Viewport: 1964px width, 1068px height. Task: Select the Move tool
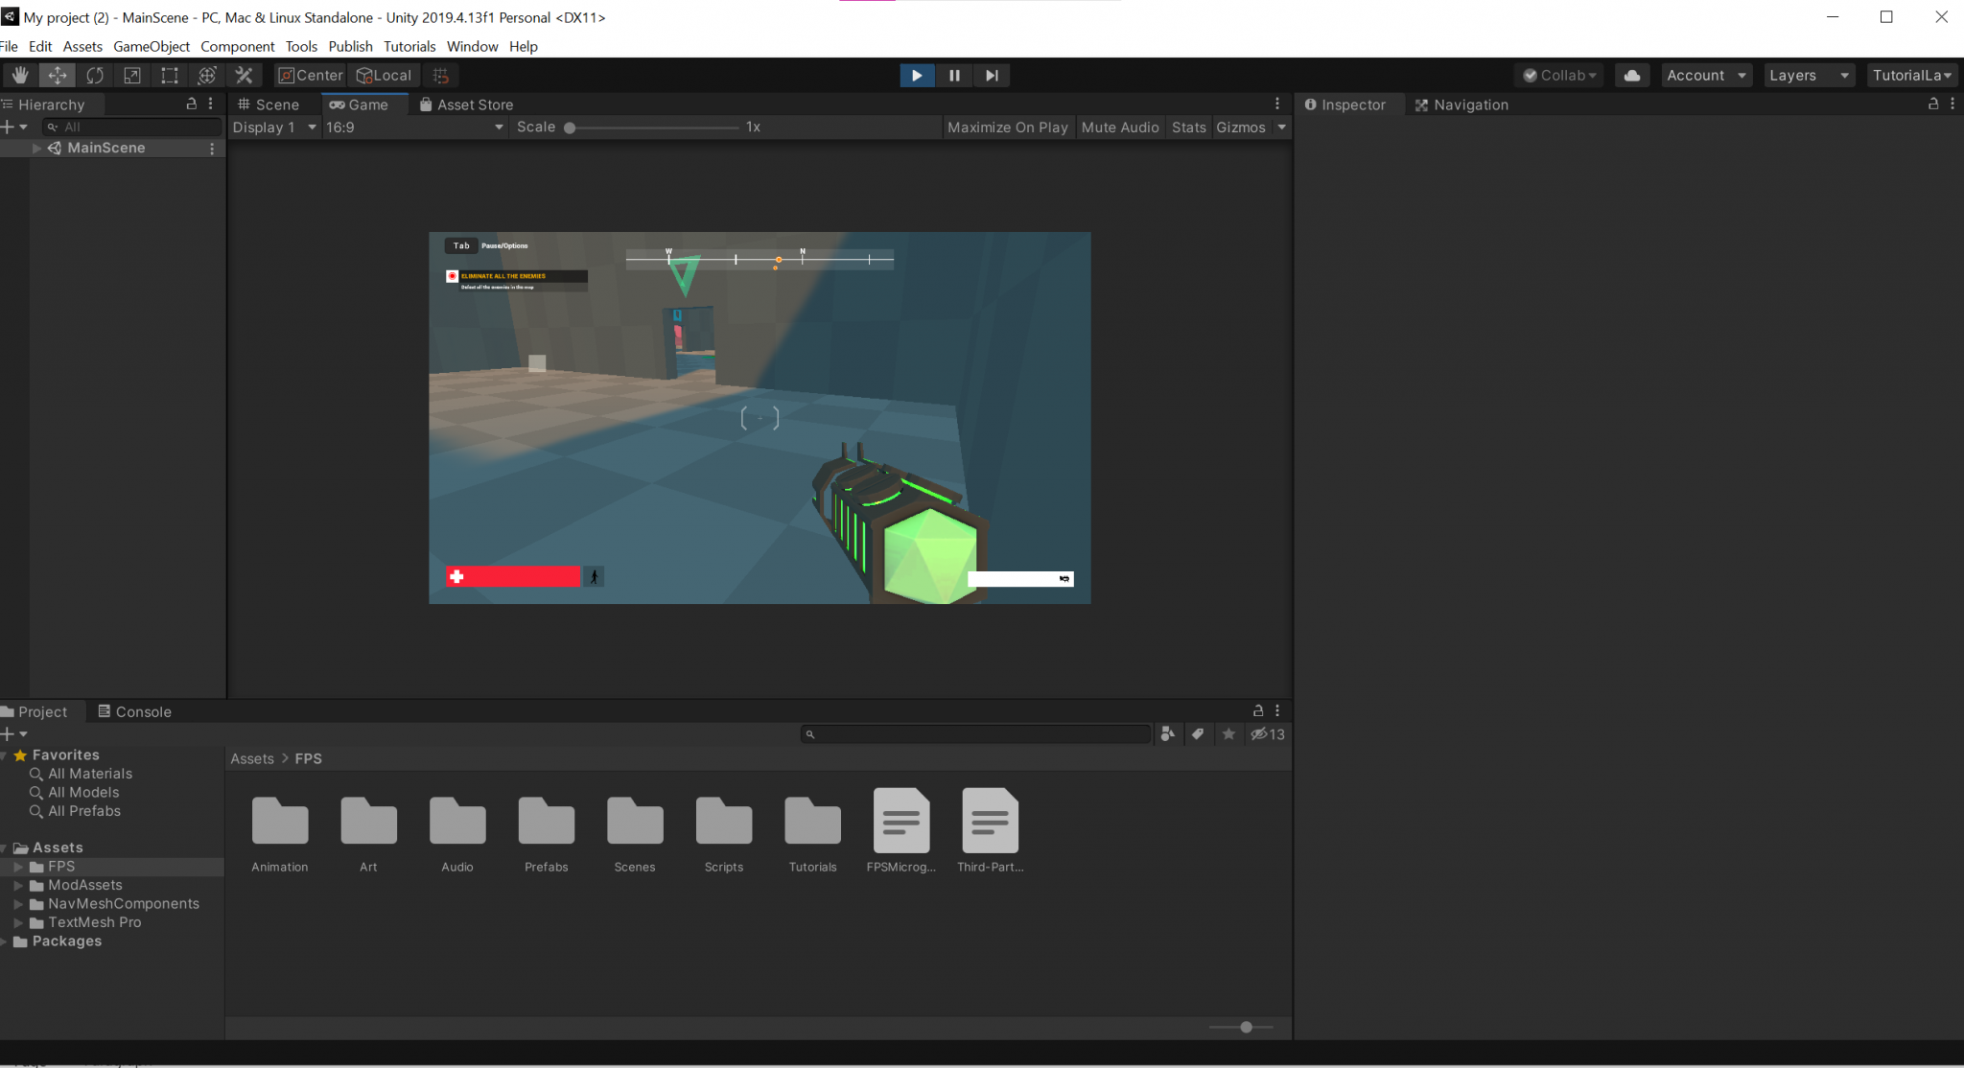click(x=57, y=75)
